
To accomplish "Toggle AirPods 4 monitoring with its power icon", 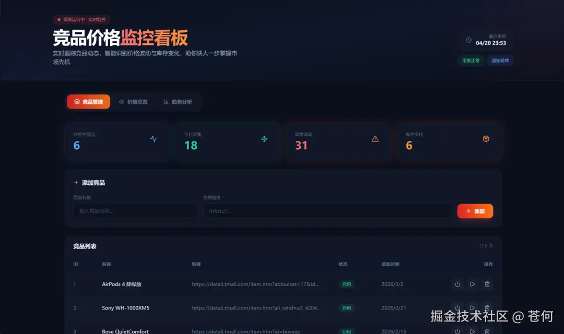I will [x=457, y=284].
